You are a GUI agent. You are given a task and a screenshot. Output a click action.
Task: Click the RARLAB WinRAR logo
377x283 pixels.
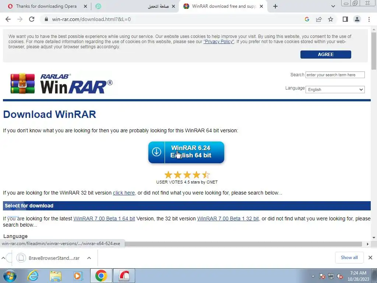tap(61, 84)
